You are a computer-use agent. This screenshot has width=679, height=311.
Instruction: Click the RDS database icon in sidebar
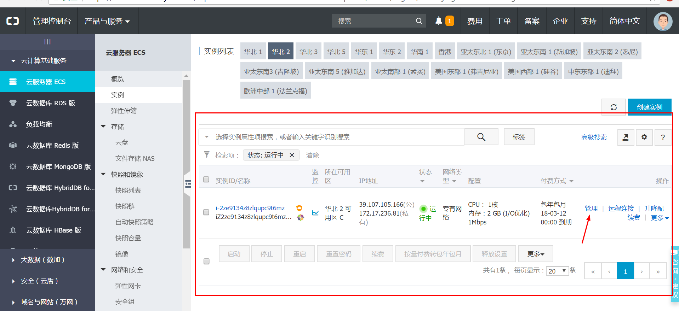click(x=13, y=103)
